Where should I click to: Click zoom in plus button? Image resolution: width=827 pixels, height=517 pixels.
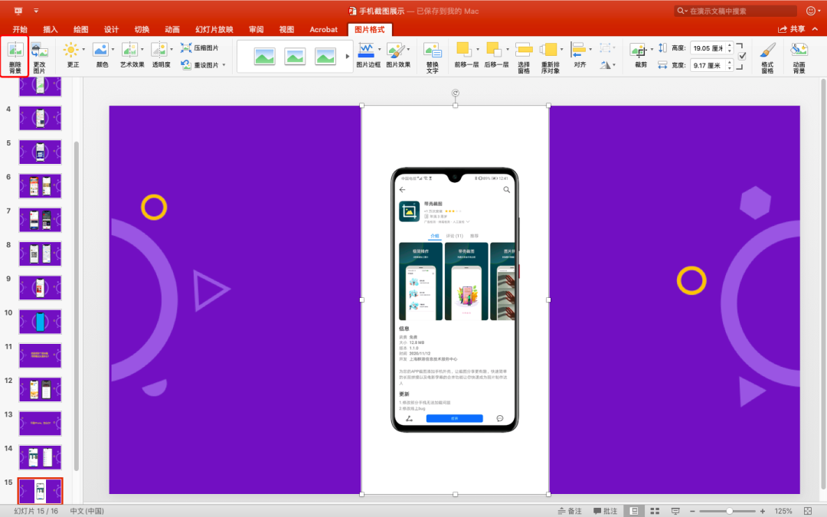pos(763,511)
